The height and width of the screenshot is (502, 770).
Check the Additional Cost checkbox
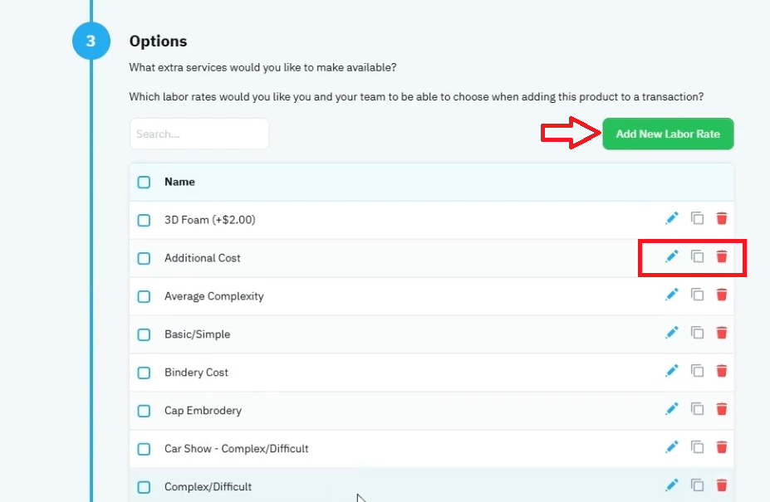point(144,258)
